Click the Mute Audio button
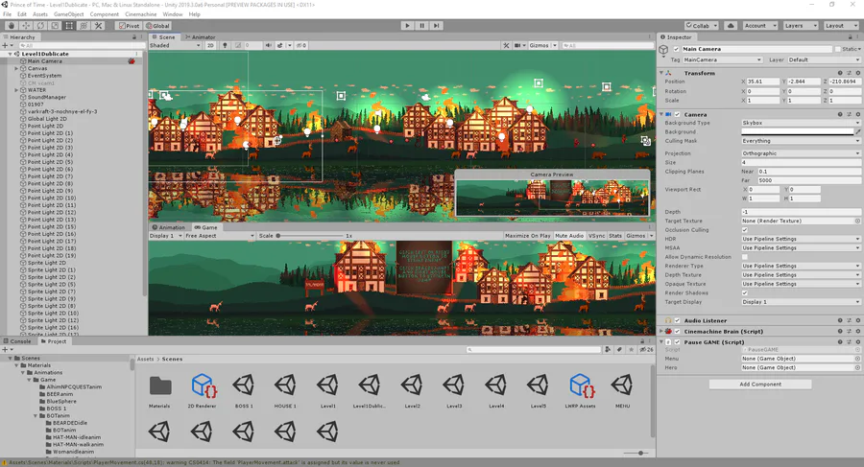864x467 pixels. (x=569, y=236)
